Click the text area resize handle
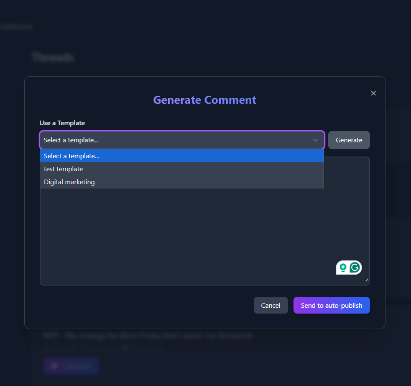 point(367,280)
